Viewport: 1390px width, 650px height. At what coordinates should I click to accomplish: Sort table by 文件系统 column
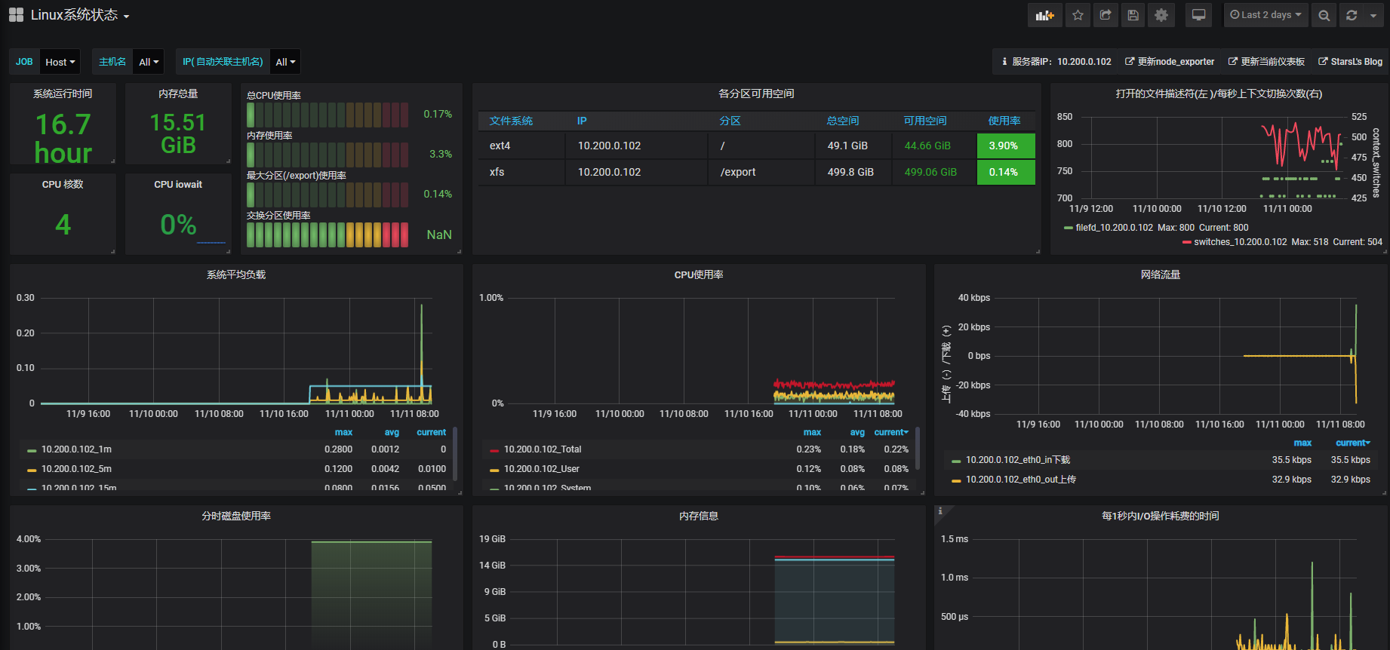511,121
